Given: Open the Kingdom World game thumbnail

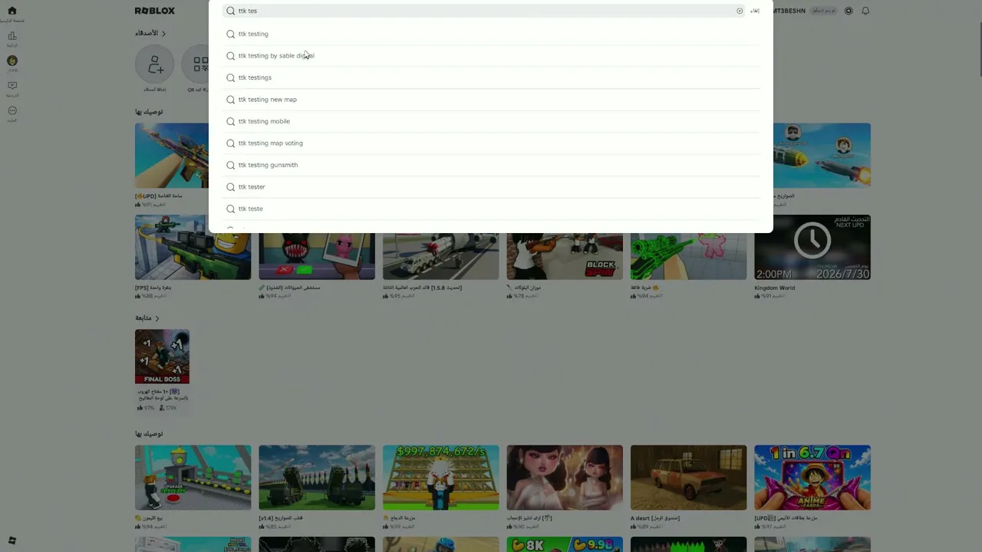Looking at the screenshot, I should 812,247.
